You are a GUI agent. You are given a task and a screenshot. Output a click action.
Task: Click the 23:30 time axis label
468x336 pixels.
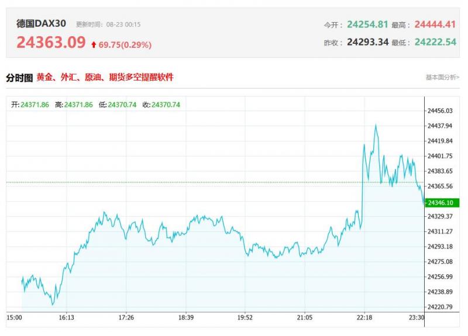(x=417, y=317)
